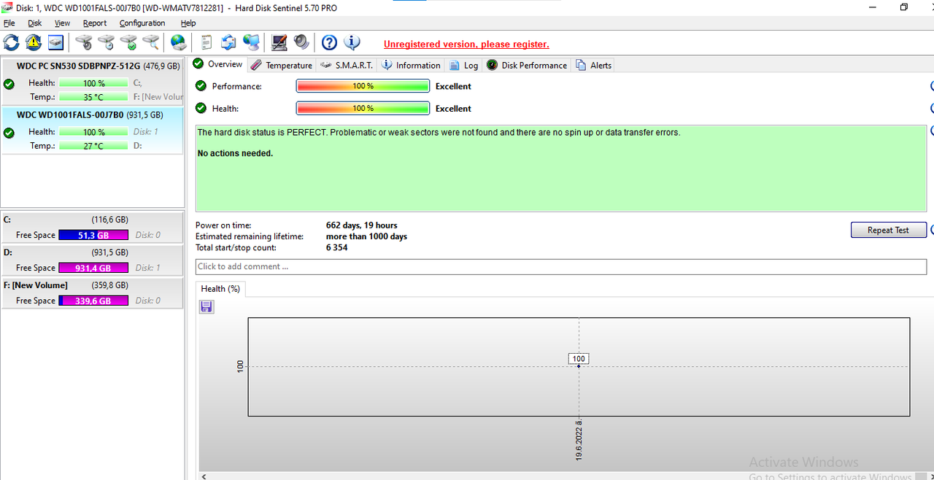Screen dimensions: 934x480
Task: Click the 19.6.2022 date label under chart
Action: (x=579, y=440)
